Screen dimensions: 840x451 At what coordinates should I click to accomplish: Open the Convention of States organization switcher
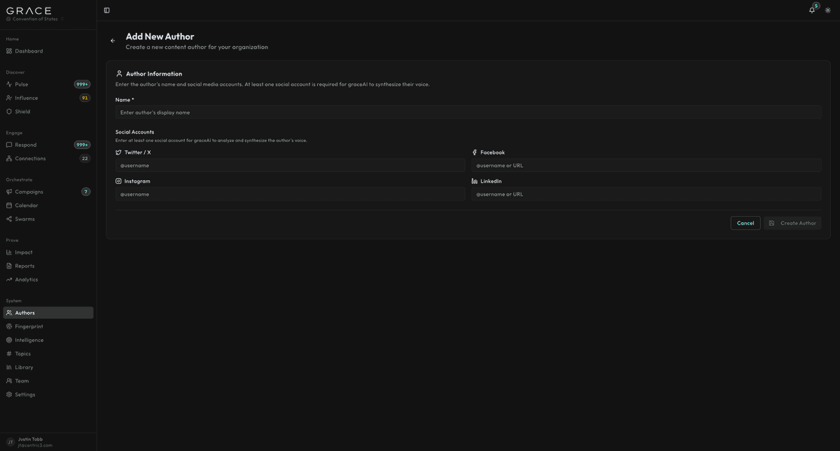coord(31,17)
